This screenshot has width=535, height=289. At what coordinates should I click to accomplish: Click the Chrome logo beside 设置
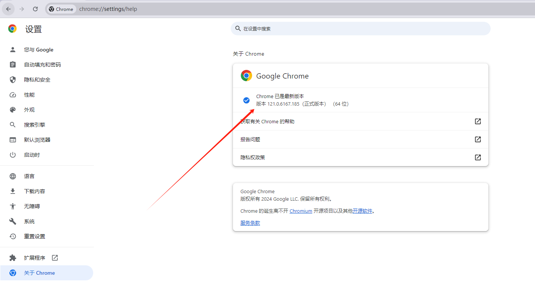point(12,29)
